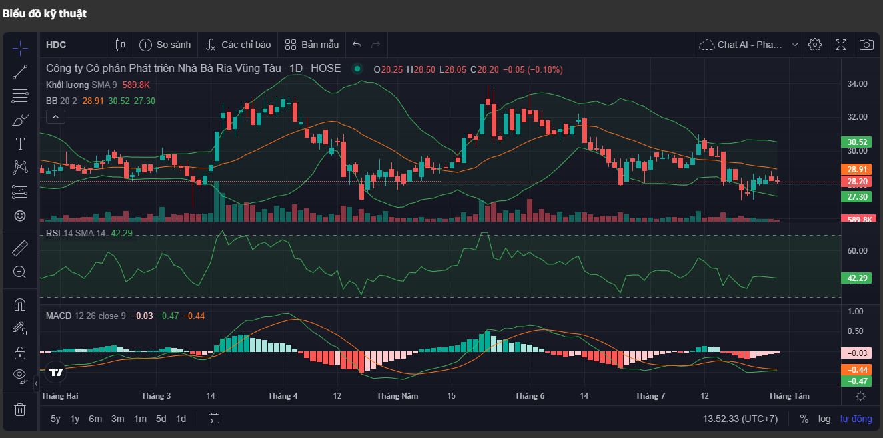Open time axis settings gear
883x438 pixels.
pyautogui.click(x=861, y=396)
